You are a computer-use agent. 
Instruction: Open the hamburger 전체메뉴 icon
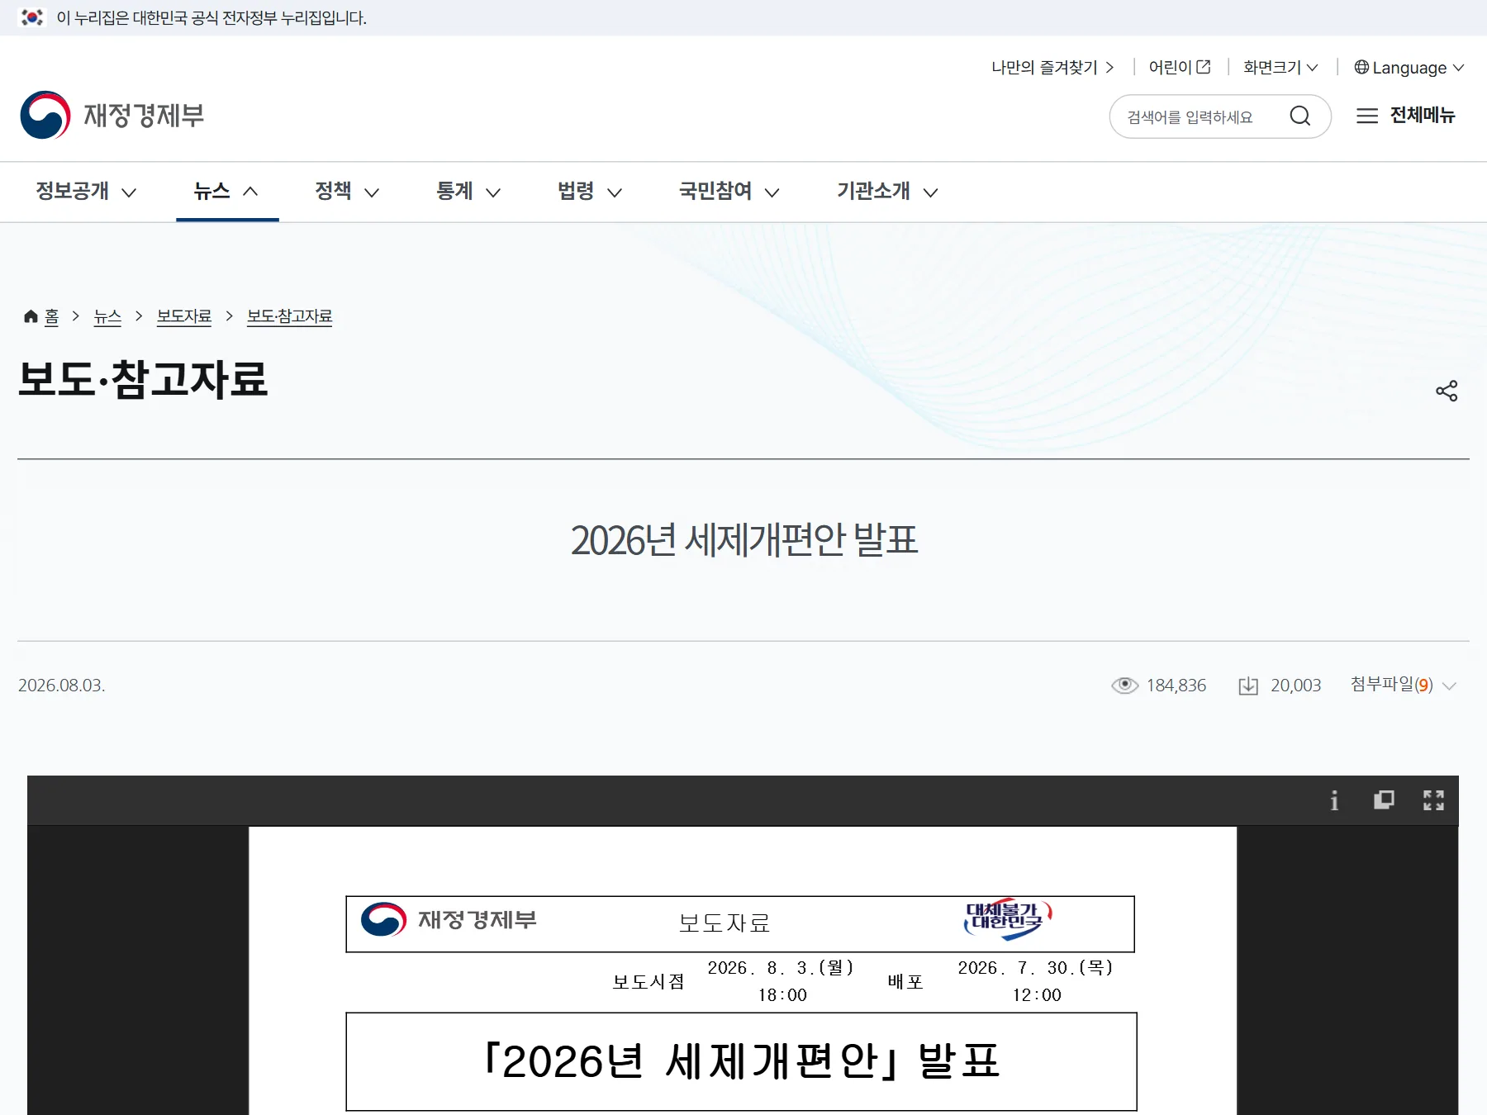coord(1367,116)
